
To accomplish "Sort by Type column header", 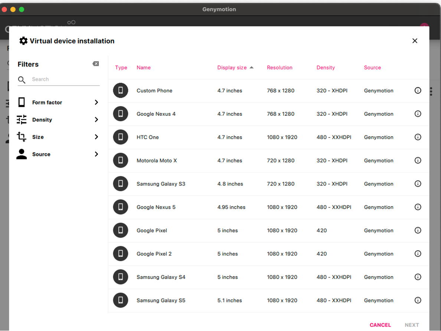I will [x=121, y=68].
